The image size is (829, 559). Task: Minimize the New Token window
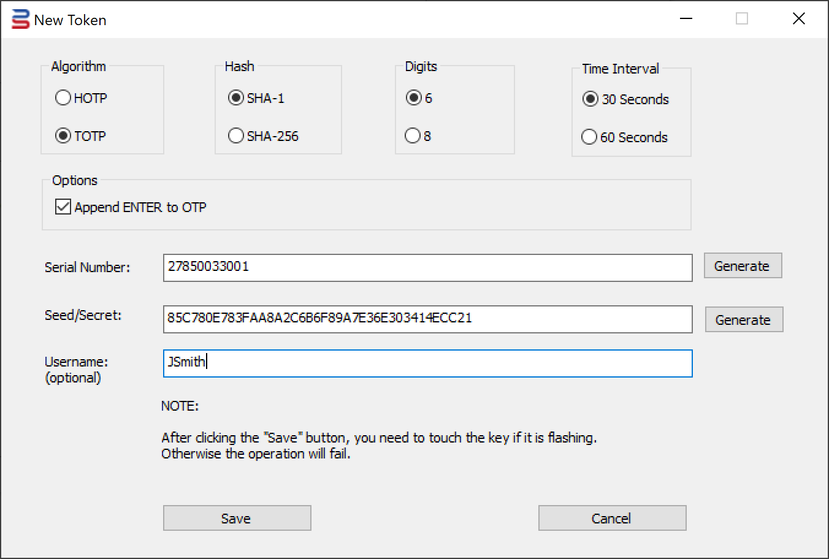[x=686, y=19]
